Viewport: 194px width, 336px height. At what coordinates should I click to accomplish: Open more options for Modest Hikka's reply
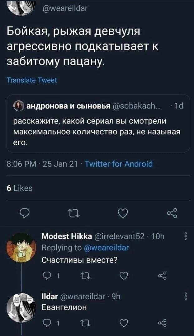click(186, 236)
